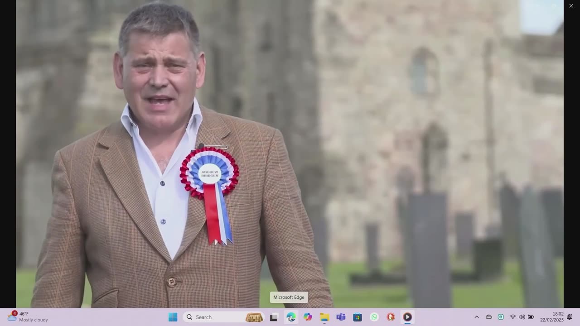
Task: Click the Search highlight picture in the search box
Action: pyautogui.click(x=254, y=317)
